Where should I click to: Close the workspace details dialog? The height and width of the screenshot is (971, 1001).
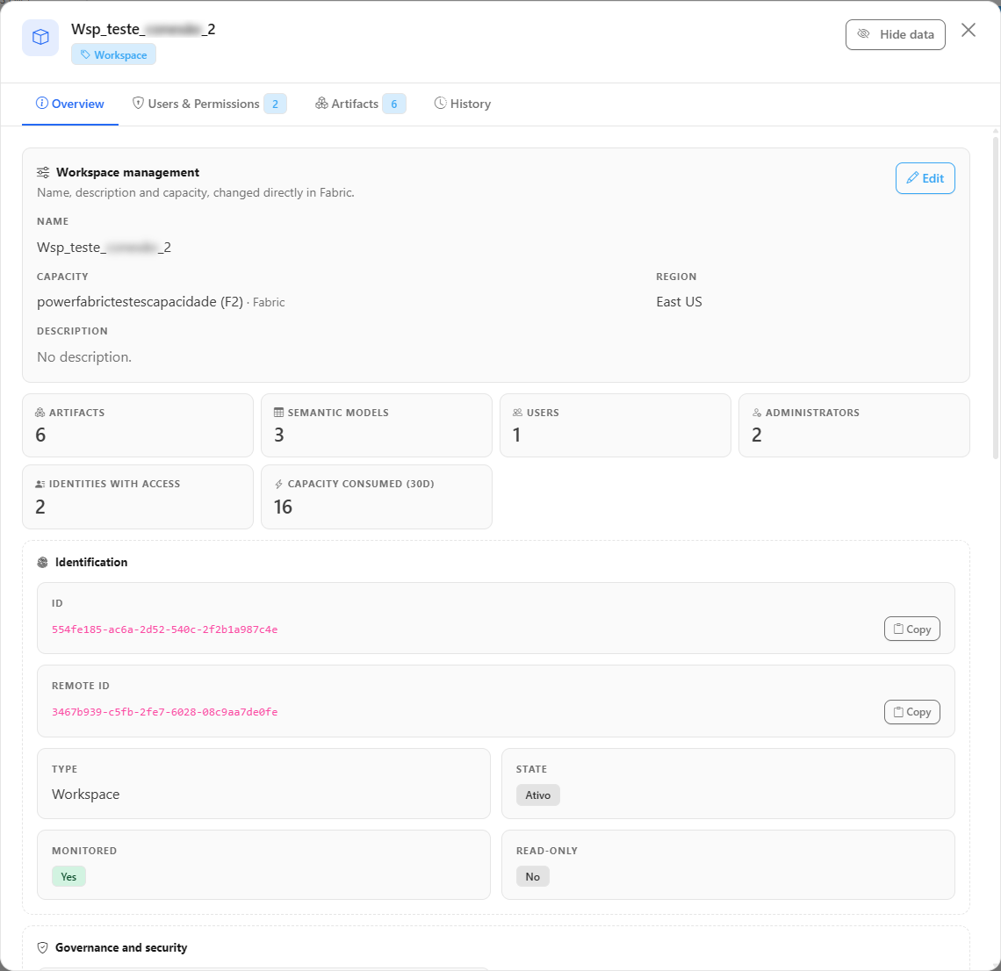pyautogui.click(x=969, y=30)
